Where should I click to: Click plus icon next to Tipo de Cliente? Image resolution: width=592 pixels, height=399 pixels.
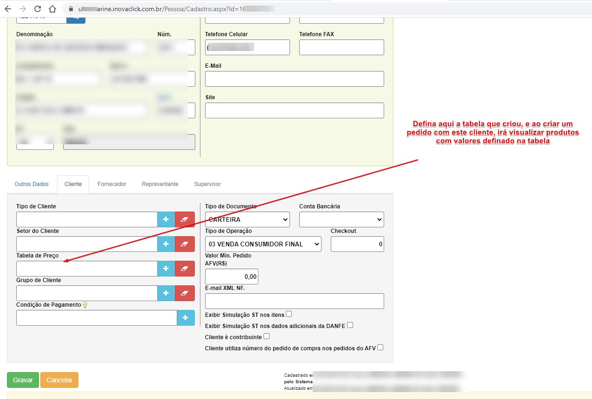point(166,219)
